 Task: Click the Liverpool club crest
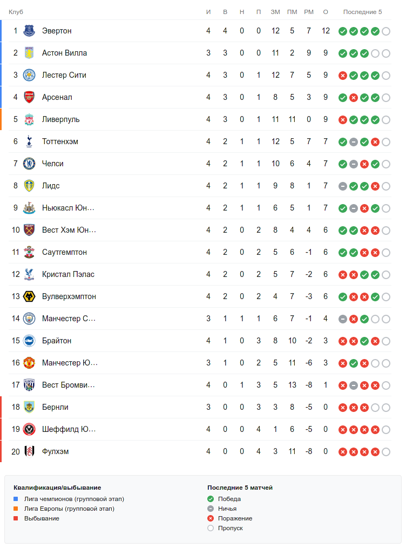29,119
